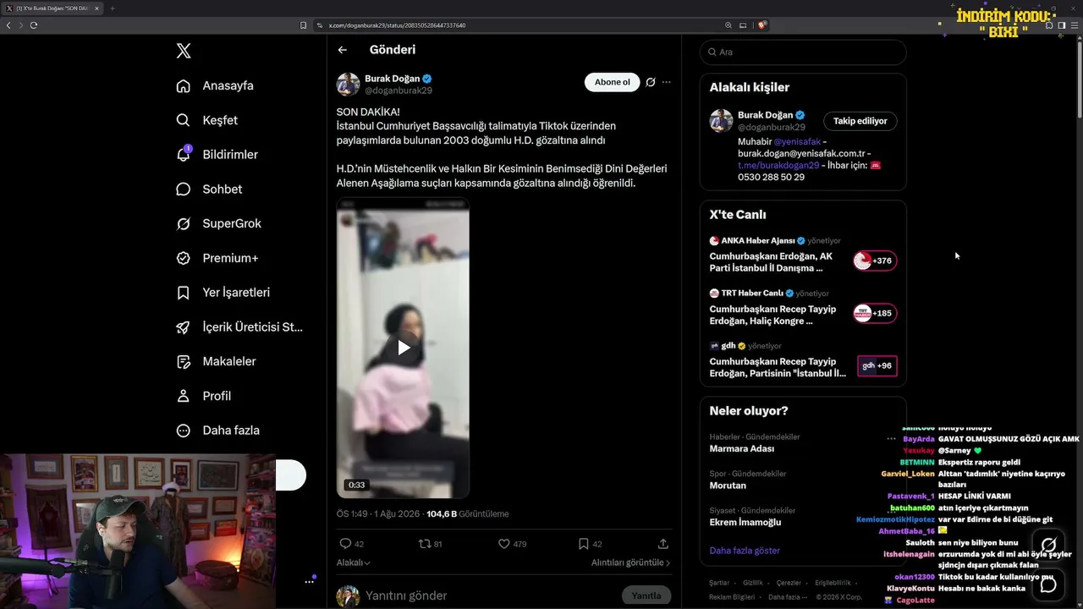Open the Gizlilik footer link
This screenshot has height=609, width=1083.
pyautogui.click(x=753, y=583)
